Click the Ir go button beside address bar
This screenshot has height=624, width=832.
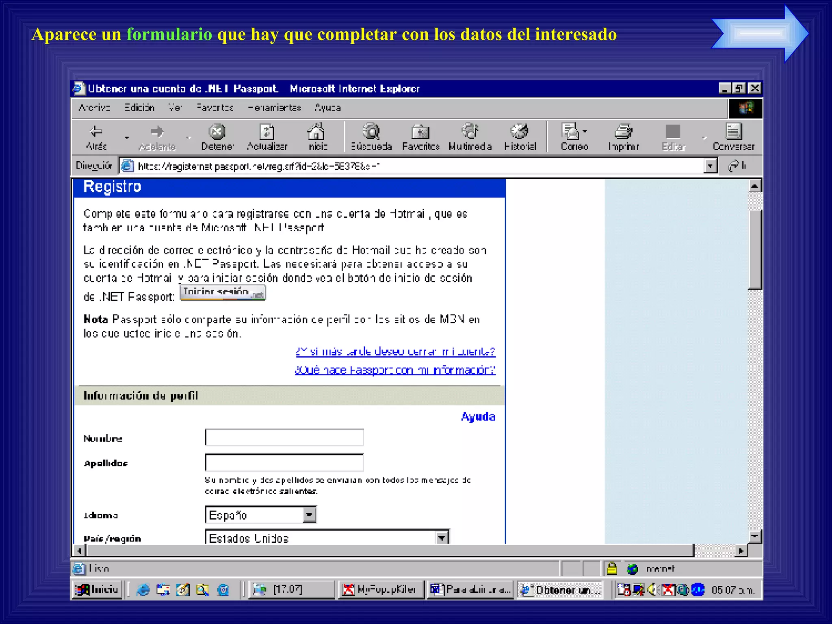click(x=737, y=166)
